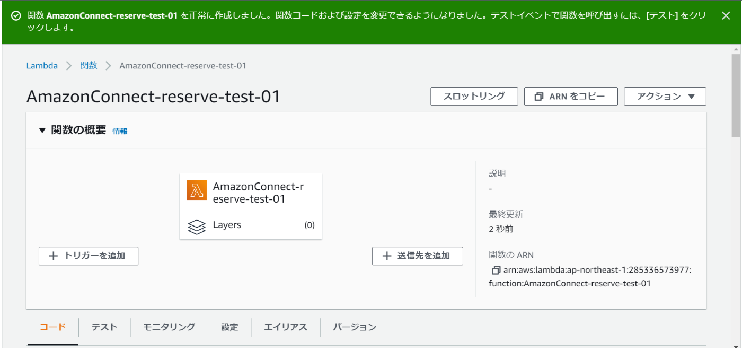Dismiss the green success banner with X
Viewport: 742px width, 348px height.
(x=726, y=16)
